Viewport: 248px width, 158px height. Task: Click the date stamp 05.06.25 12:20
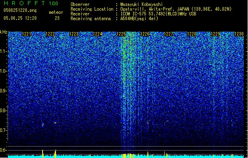[x=20, y=18]
